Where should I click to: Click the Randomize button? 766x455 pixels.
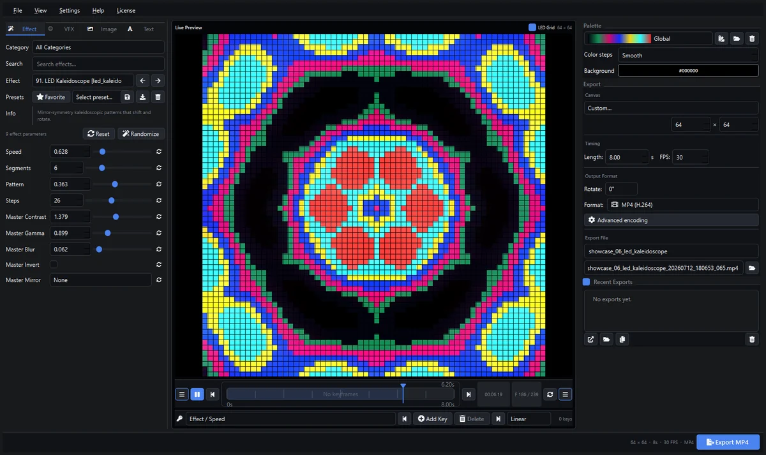click(x=140, y=134)
